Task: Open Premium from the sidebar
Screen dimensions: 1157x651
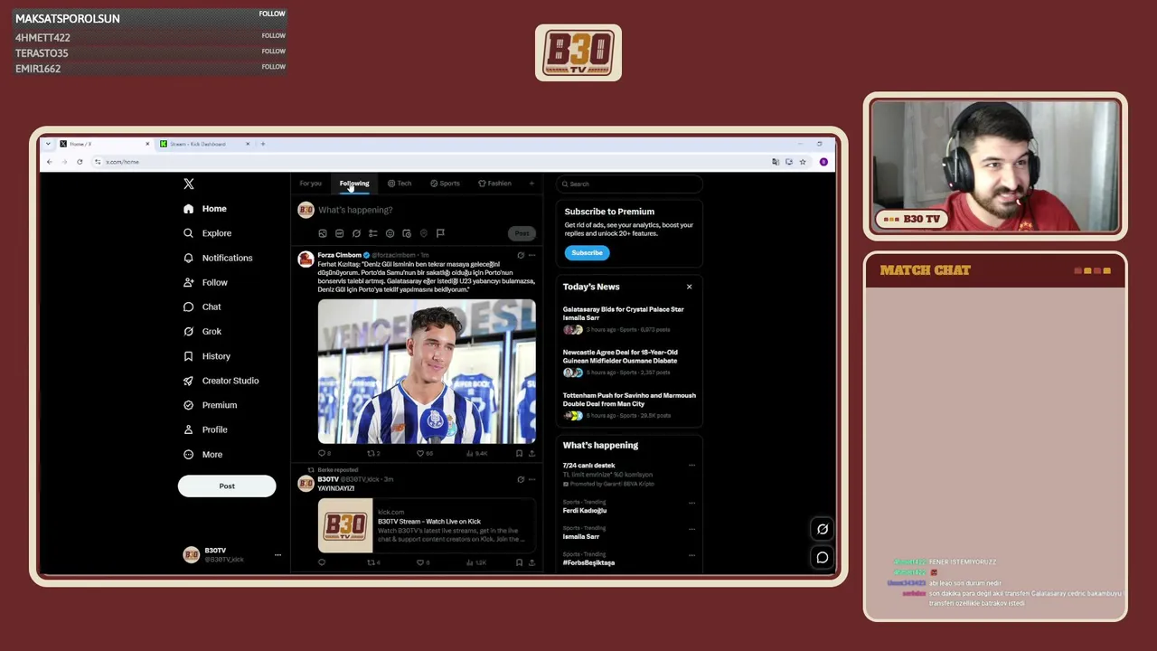Action: pyautogui.click(x=210, y=405)
